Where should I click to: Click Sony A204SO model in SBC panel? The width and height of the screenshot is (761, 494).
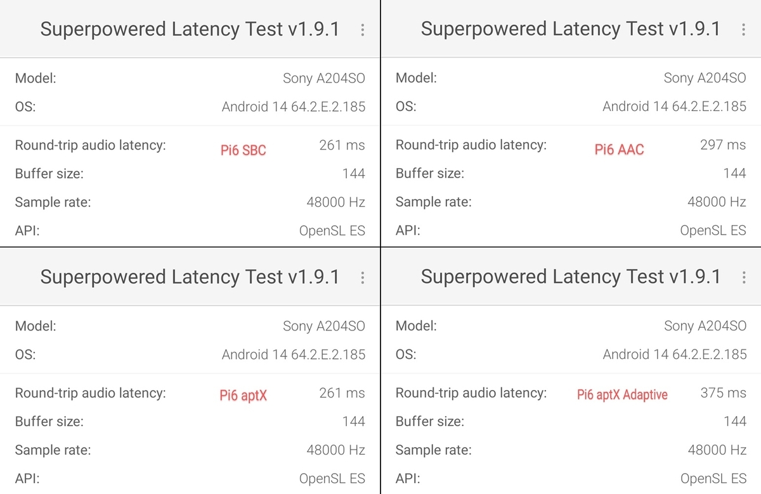point(323,78)
